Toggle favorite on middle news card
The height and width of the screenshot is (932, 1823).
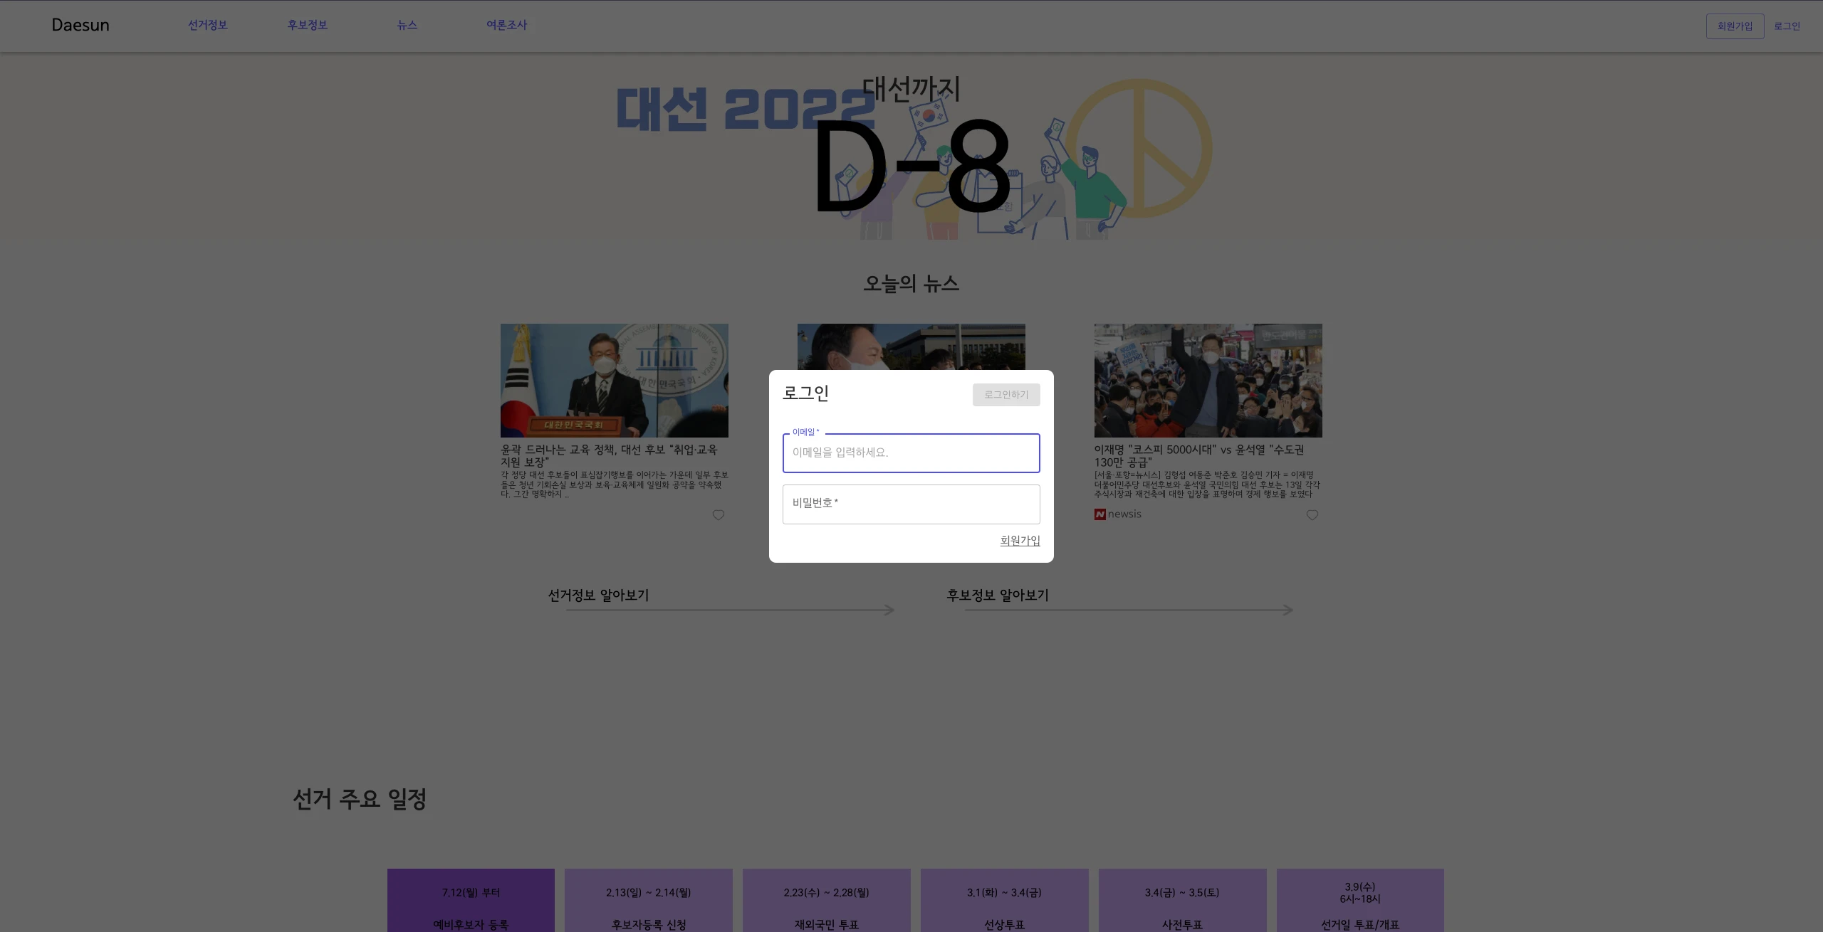[x=1015, y=515]
